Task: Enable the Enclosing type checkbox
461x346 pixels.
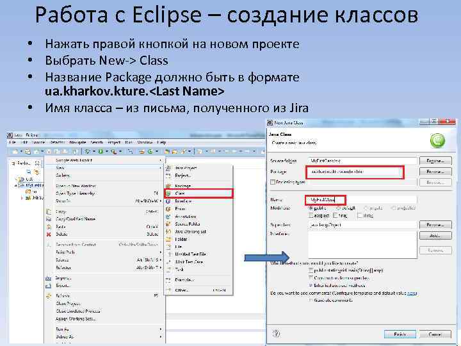Action: click(x=273, y=182)
